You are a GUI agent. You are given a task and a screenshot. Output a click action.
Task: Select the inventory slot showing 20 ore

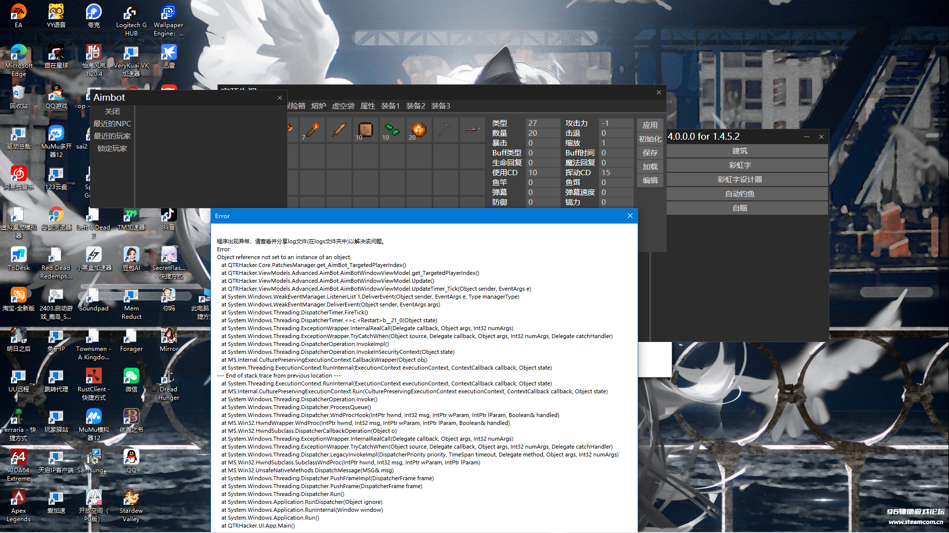pyautogui.click(x=418, y=130)
